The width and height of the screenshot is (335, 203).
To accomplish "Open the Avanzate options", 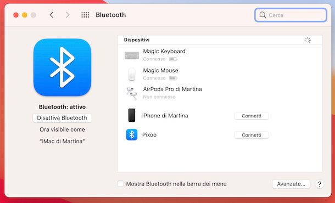I will [x=291, y=184].
